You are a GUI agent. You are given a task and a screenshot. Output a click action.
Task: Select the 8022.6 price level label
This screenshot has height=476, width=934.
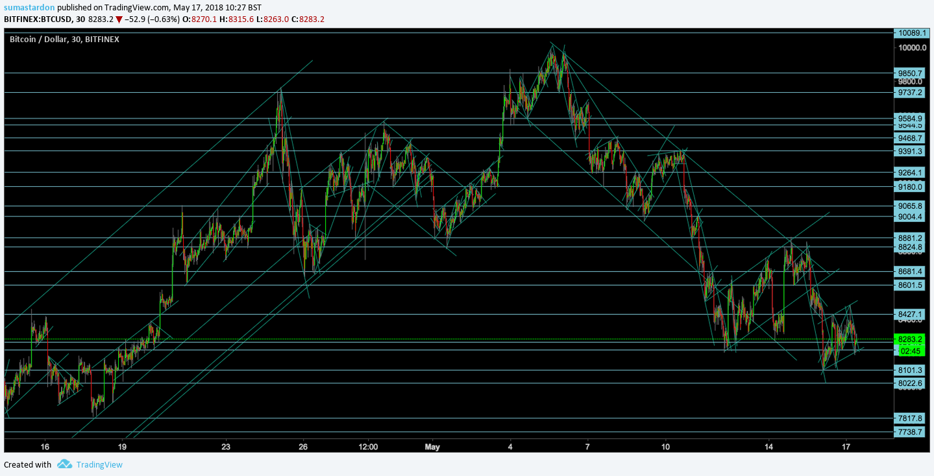click(x=909, y=383)
